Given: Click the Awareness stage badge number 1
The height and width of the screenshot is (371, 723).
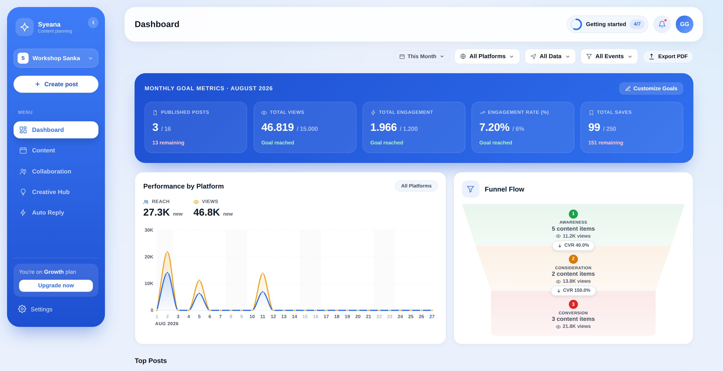Looking at the screenshot, I should pos(573,214).
